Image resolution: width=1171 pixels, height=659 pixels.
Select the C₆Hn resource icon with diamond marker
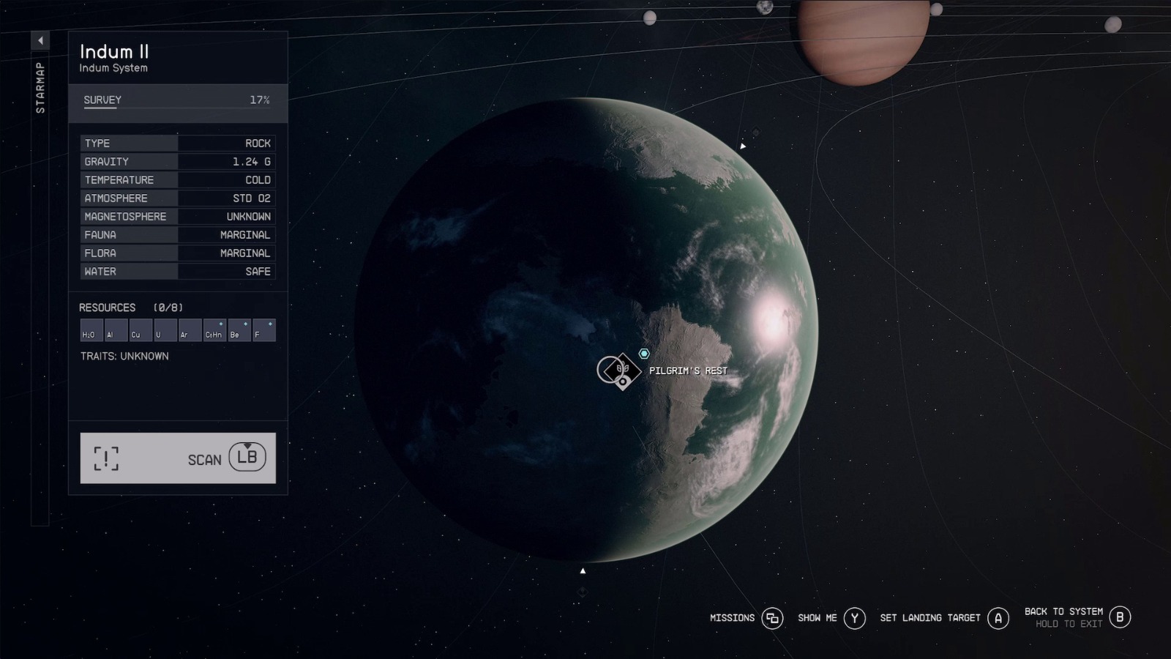coord(213,329)
